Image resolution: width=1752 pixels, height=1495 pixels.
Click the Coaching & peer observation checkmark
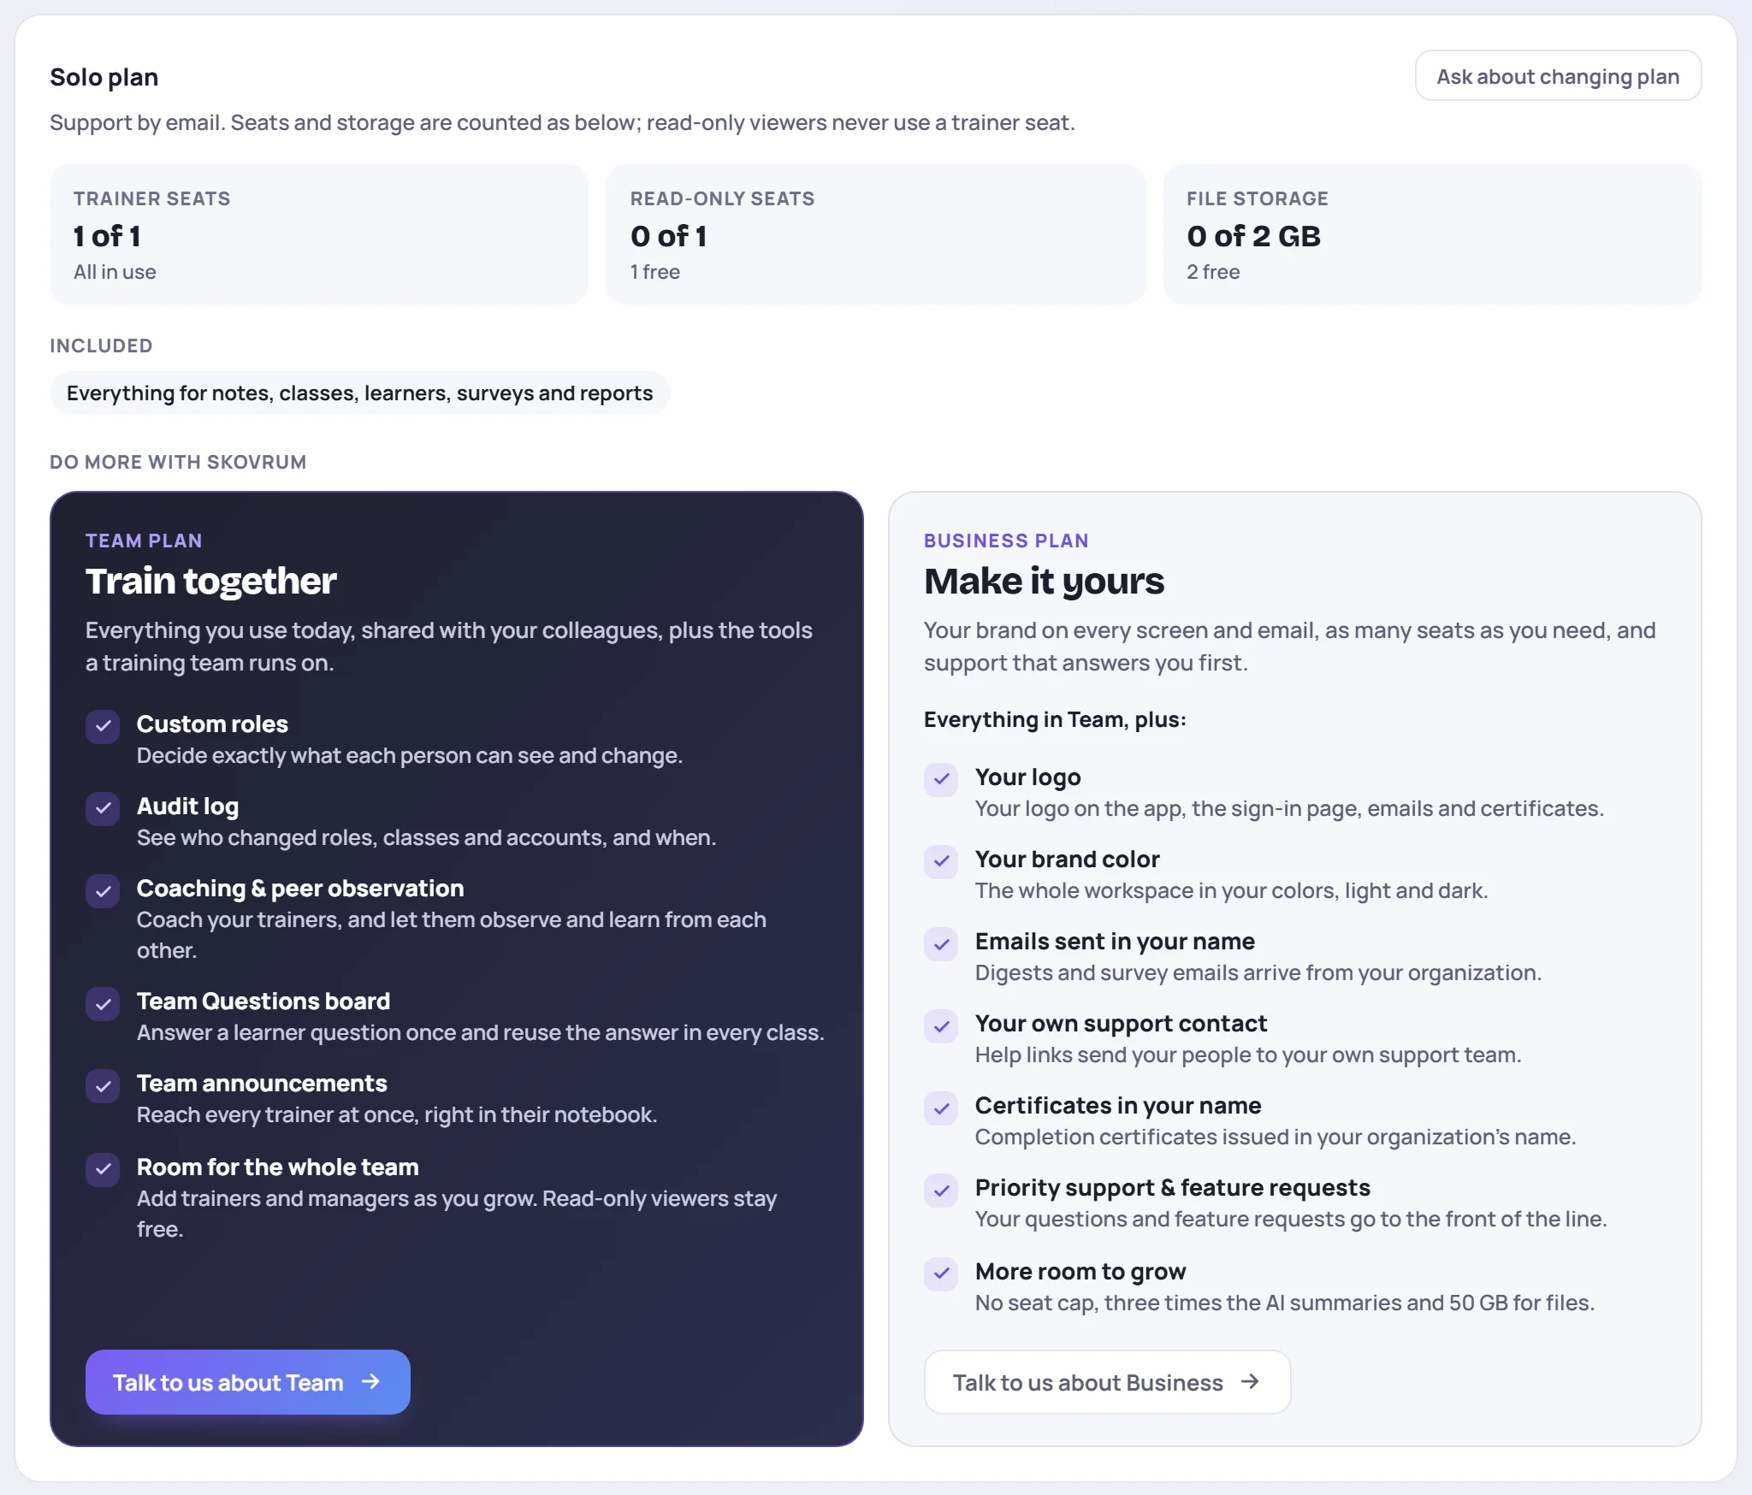pos(103,890)
